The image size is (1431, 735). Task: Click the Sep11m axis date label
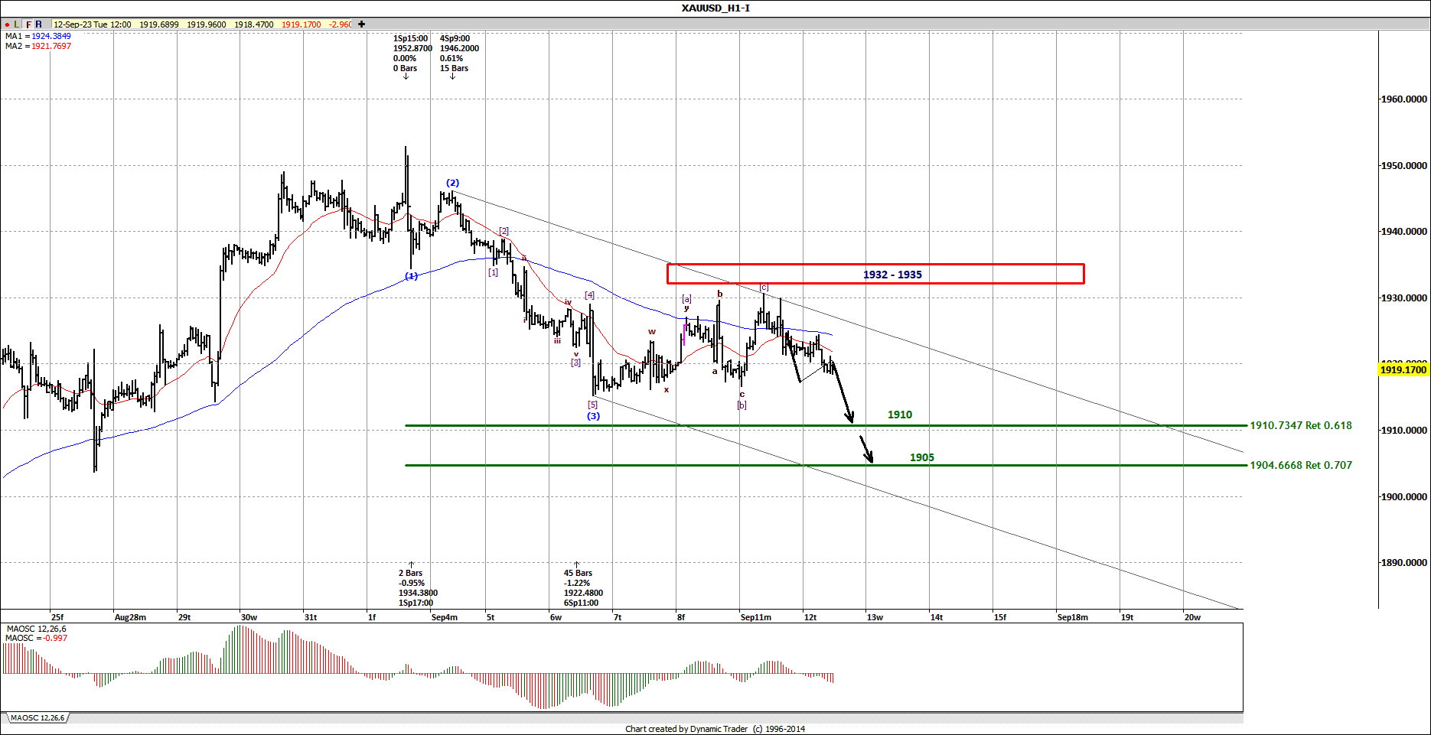[x=756, y=616]
